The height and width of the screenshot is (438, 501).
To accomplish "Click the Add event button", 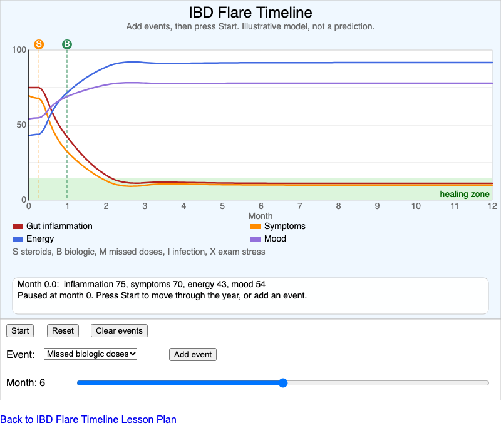I will tap(193, 354).
